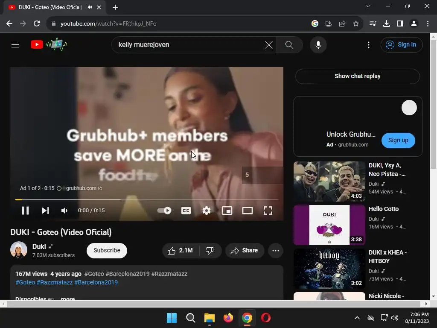Start voice search with microphone
Viewport: 437px width, 328px height.
click(318, 44)
